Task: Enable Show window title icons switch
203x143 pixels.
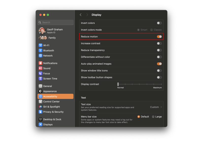Action: click(159, 70)
